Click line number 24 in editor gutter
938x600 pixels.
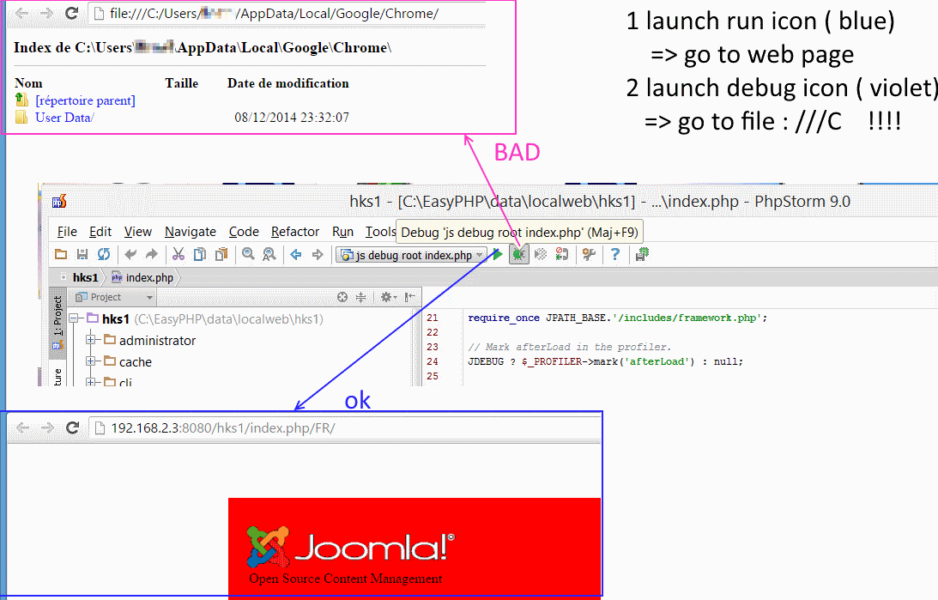(433, 361)
